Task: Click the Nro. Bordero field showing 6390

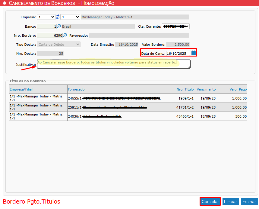Action: [x=50, y=35]
